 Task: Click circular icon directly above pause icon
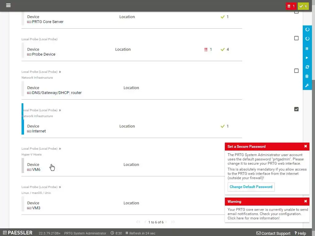(x=307, y=39)
